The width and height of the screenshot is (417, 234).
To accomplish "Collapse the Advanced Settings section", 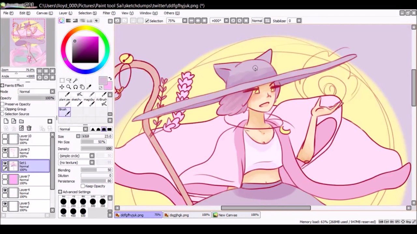I will (60, 192).
